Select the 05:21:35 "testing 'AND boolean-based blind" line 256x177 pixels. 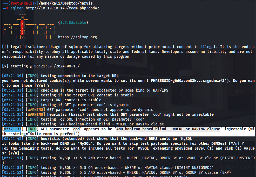point(84,124)
